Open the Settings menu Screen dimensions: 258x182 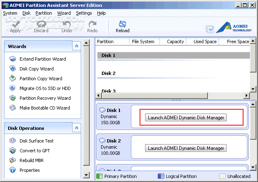pos(84,13)
